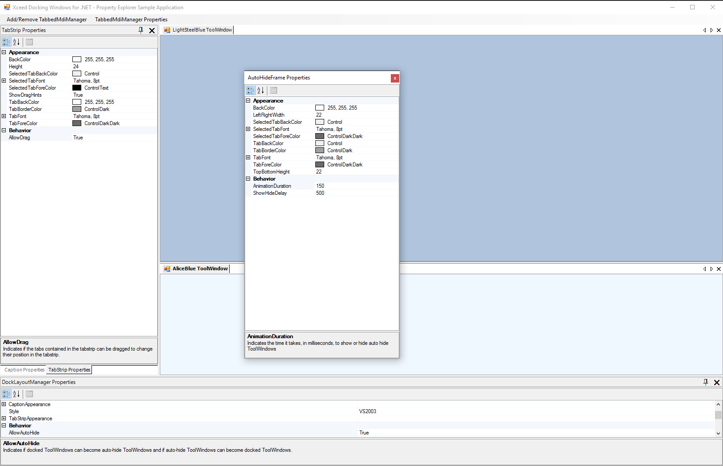
Task: Switch to the Caption Properties tab
Action: (24, 370)
